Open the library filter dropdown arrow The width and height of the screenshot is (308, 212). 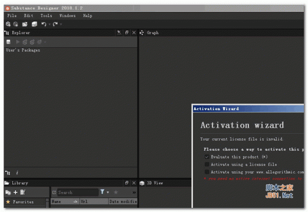point(108,192)
